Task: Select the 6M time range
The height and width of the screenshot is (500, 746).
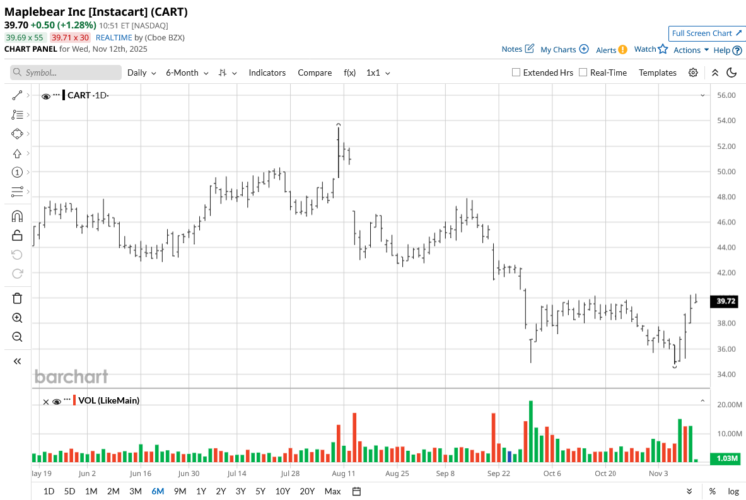Action: pyautogui.click(x=158, y=491)
